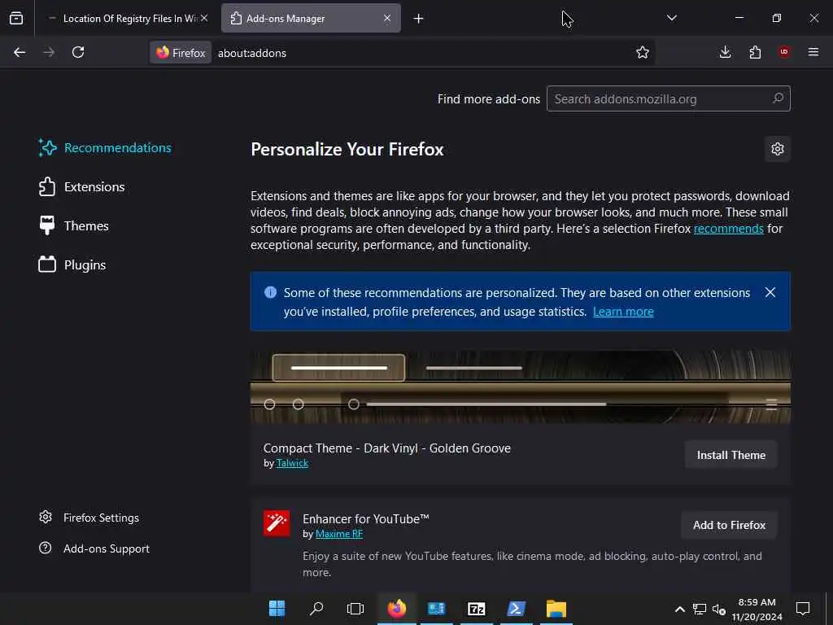Go back to the previous page

[x=20, y=52]
